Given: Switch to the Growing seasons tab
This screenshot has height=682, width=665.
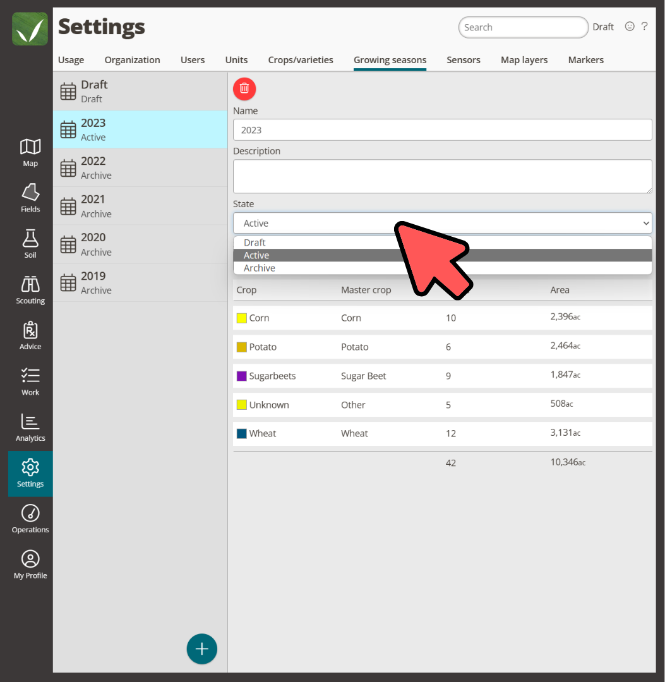Looking at the screenshot, I should pos(390,60).
